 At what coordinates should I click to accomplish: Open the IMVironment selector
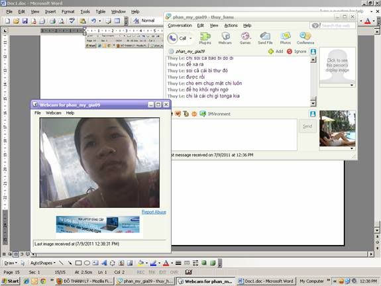[x=215, y=114]
